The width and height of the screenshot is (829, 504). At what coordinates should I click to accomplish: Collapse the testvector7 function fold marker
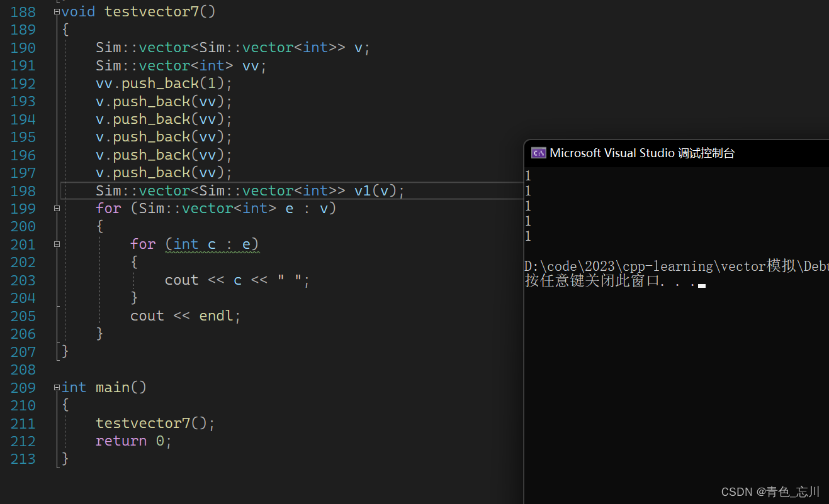[57, 12]
